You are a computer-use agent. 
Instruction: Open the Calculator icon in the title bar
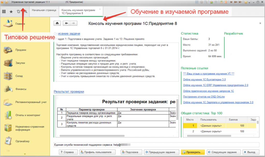221,2
